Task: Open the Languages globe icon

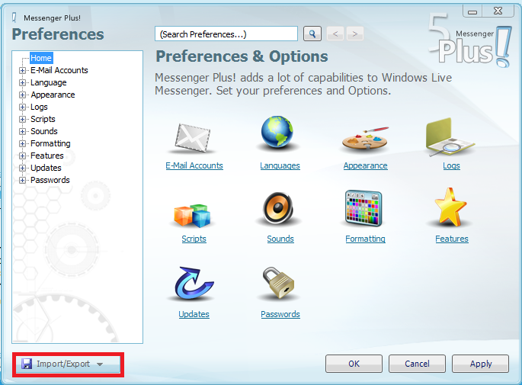Action: (x=280, y=136)
